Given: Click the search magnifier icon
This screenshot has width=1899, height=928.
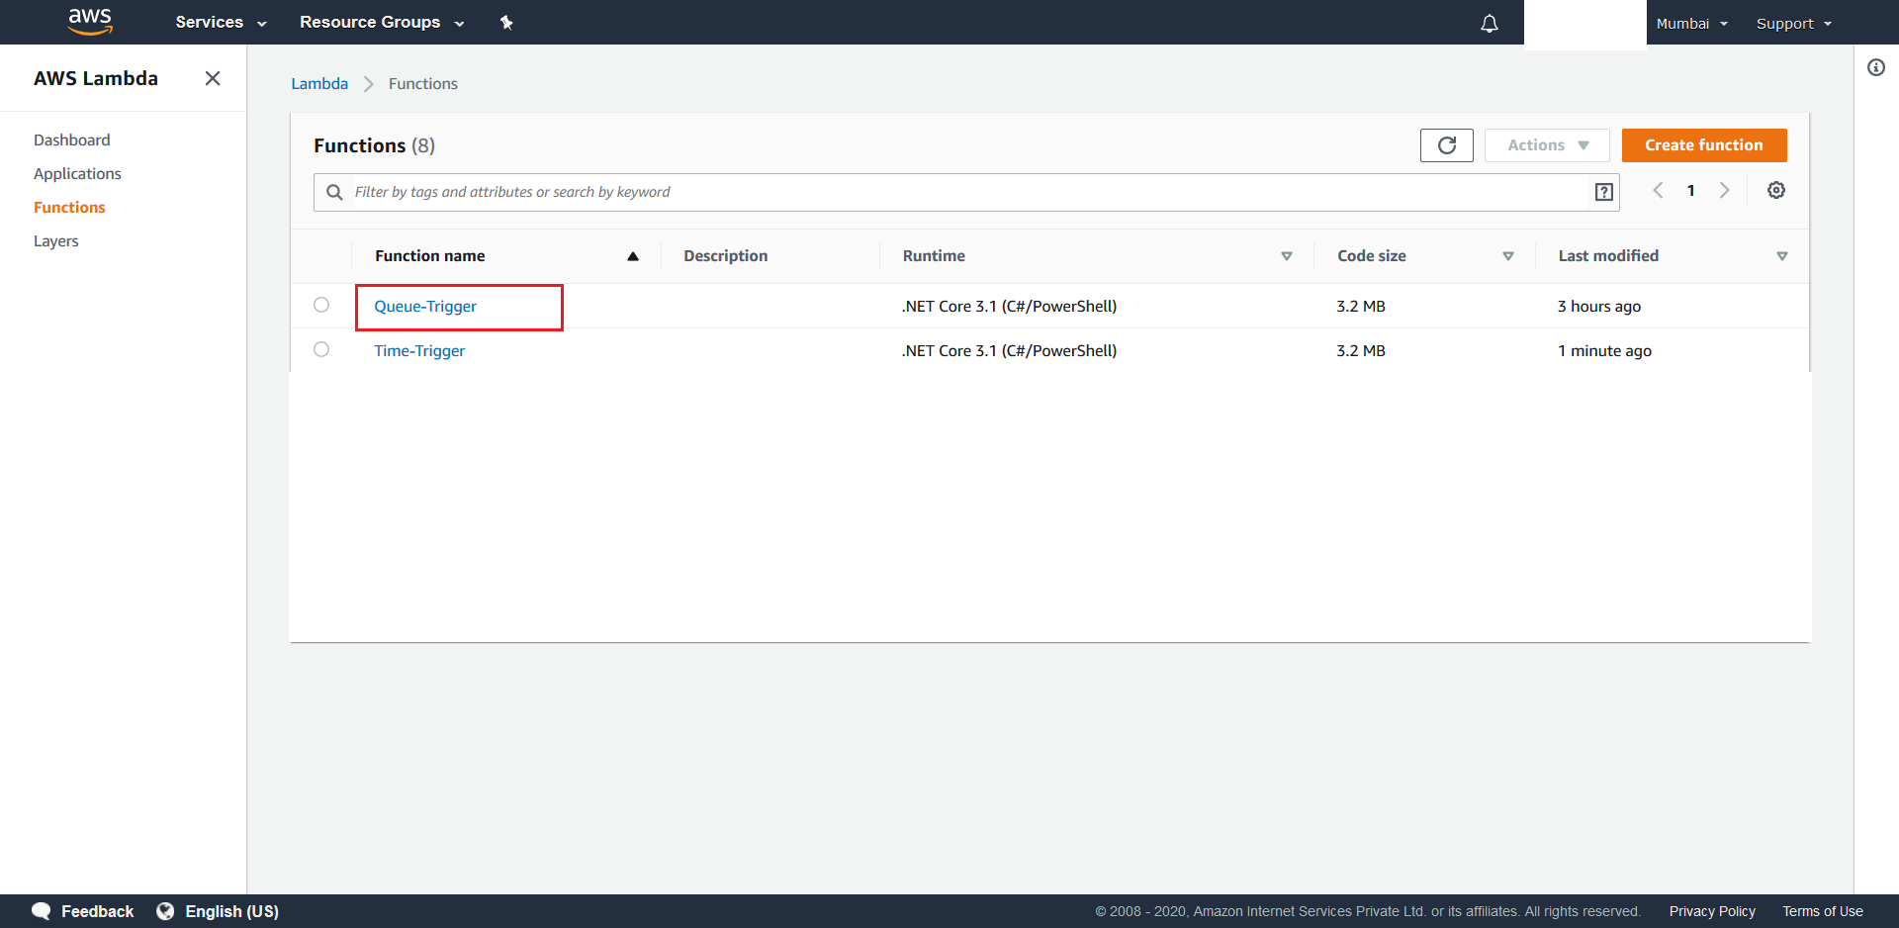Looking at the screenshot, I should coord(335,192).
